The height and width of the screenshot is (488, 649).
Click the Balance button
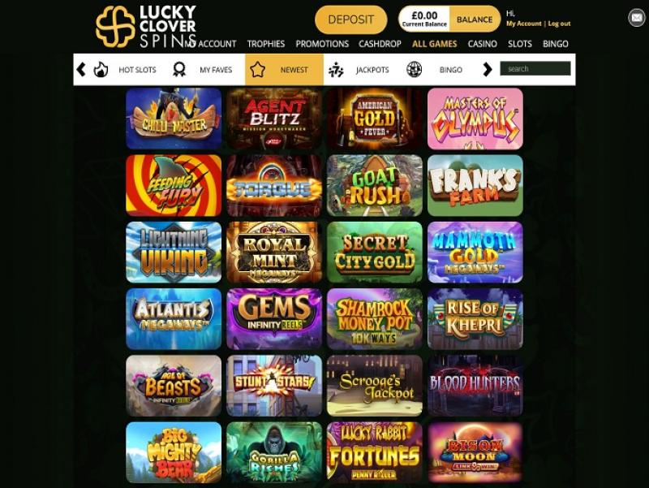coord(475,19)
